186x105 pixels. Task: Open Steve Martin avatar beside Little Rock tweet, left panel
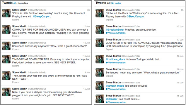(x=6, y=13)
